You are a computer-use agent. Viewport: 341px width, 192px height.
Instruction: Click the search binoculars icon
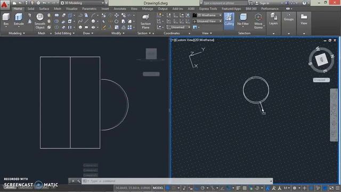251,3
